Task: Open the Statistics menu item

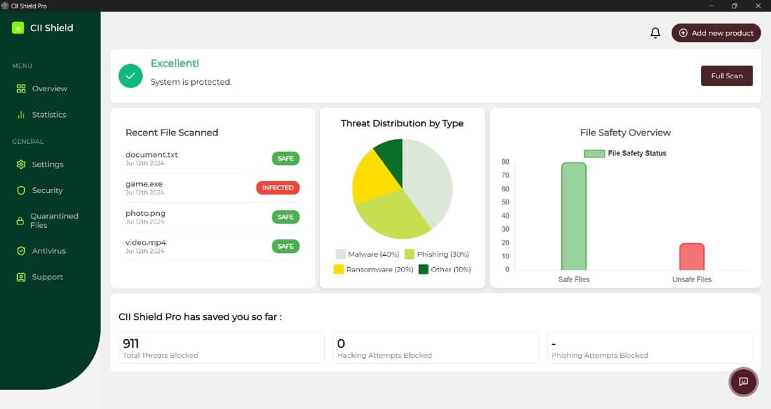Action: (49, 115)
